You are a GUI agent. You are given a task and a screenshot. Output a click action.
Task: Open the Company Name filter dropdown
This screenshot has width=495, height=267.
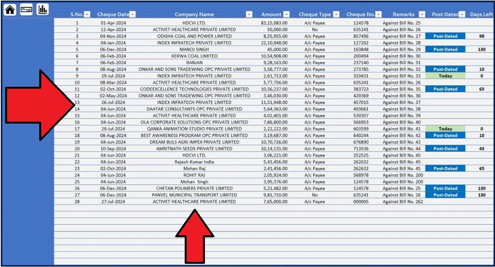[249, 14]
